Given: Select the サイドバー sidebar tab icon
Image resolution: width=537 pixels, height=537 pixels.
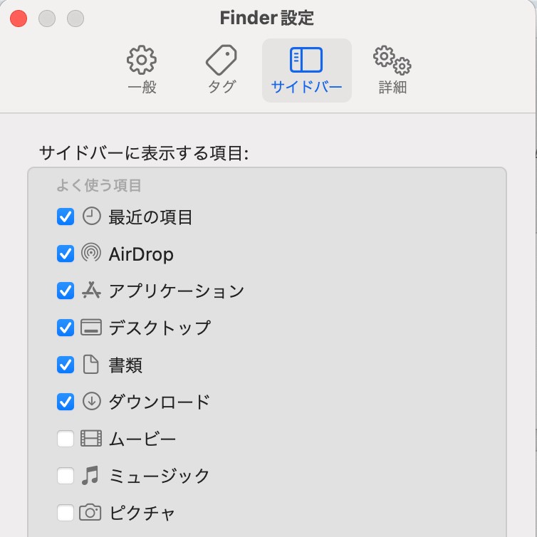Looking at the screenshot, I should (x=306, y=60).
